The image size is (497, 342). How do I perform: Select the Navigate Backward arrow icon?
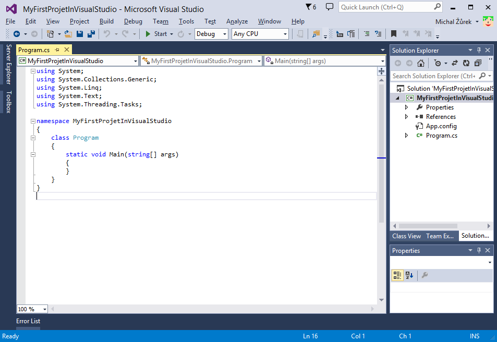(x=16, y=34)
